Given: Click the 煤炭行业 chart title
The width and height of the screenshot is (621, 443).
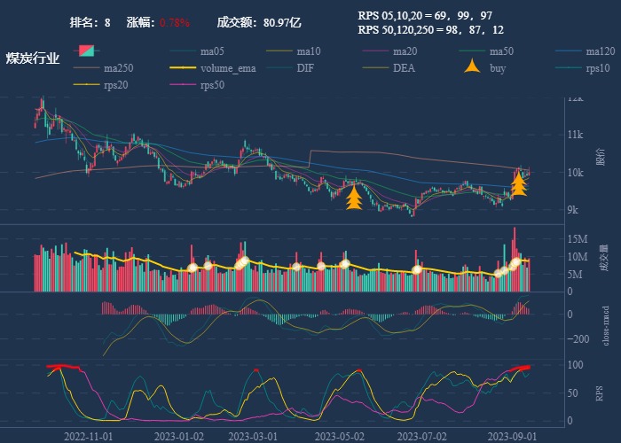Looking at the screenshot, I should click(33, 58).
